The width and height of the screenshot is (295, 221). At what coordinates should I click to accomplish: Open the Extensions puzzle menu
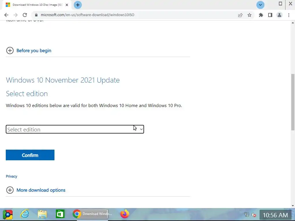pyautogui.click(x=261, y=15)
